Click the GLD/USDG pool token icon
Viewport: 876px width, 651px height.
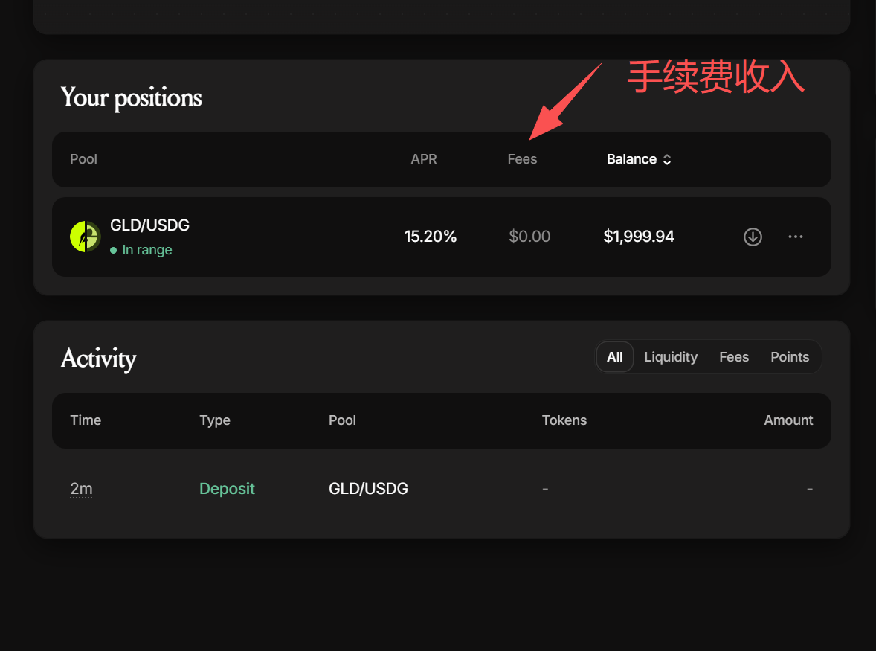point(86,237)
